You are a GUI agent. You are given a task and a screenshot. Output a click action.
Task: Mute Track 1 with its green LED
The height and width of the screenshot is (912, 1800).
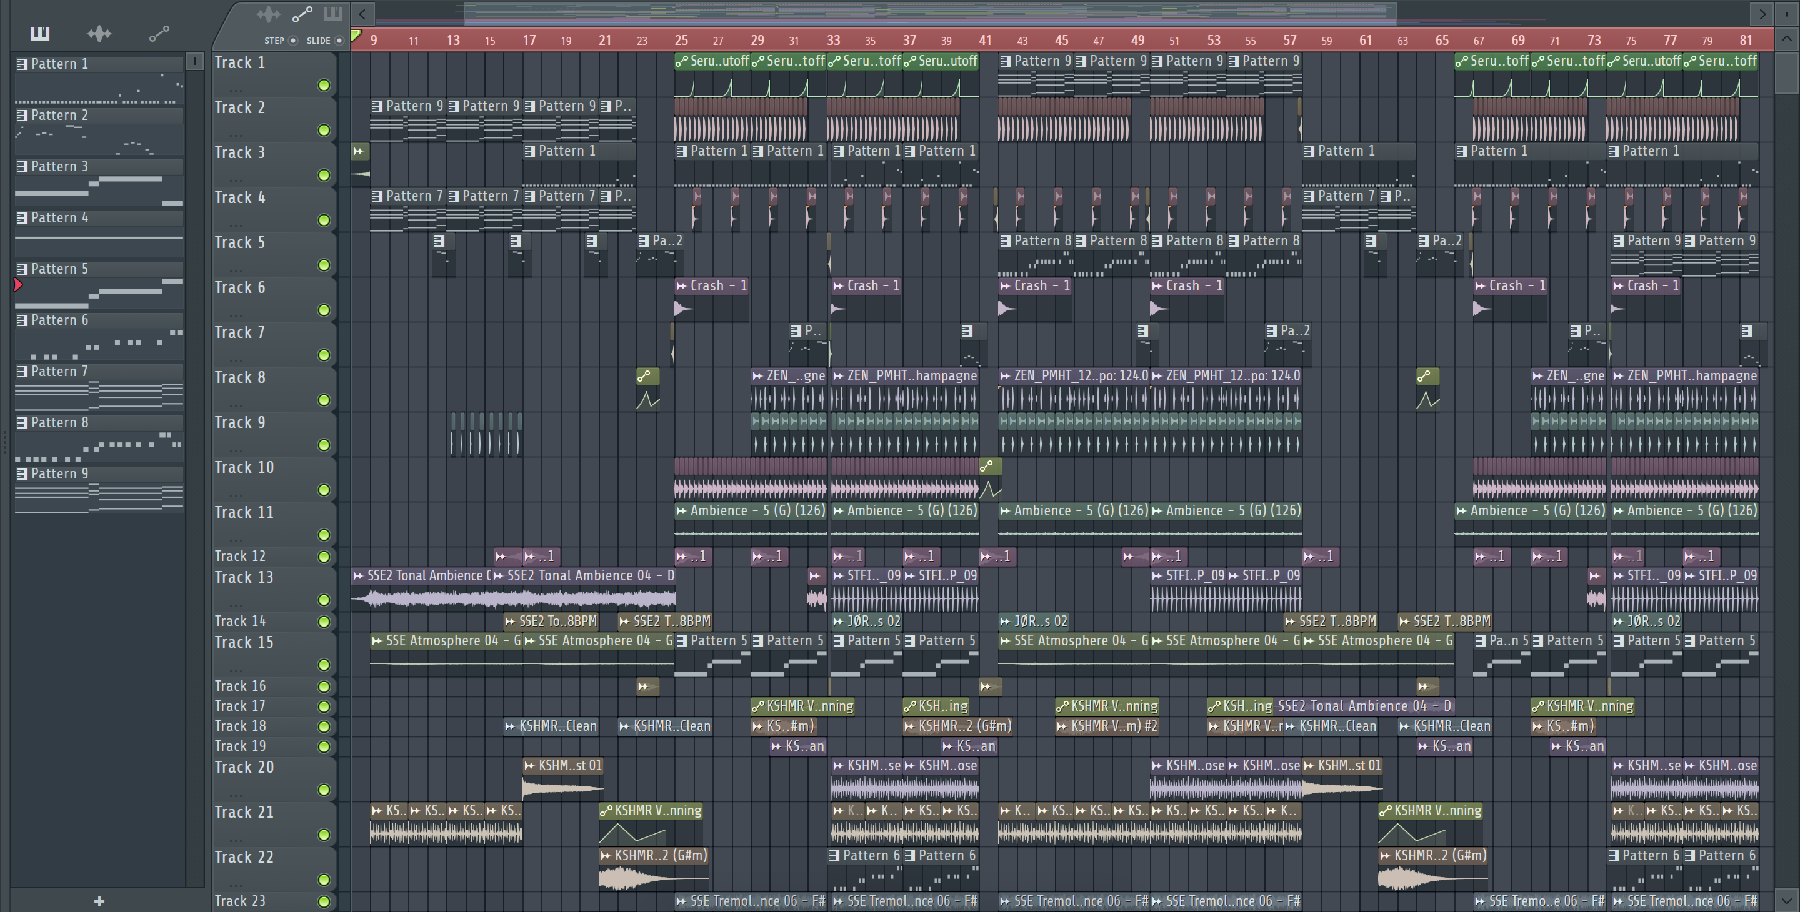[x=324, y=85]
